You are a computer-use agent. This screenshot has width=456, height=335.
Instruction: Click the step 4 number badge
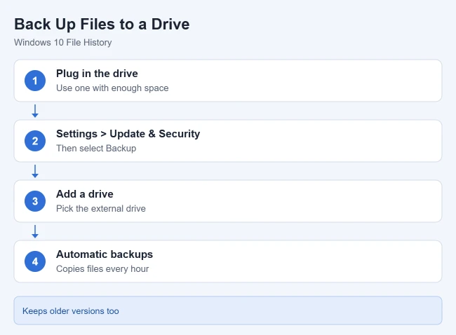pyautogui.click(x=35, y=261)
